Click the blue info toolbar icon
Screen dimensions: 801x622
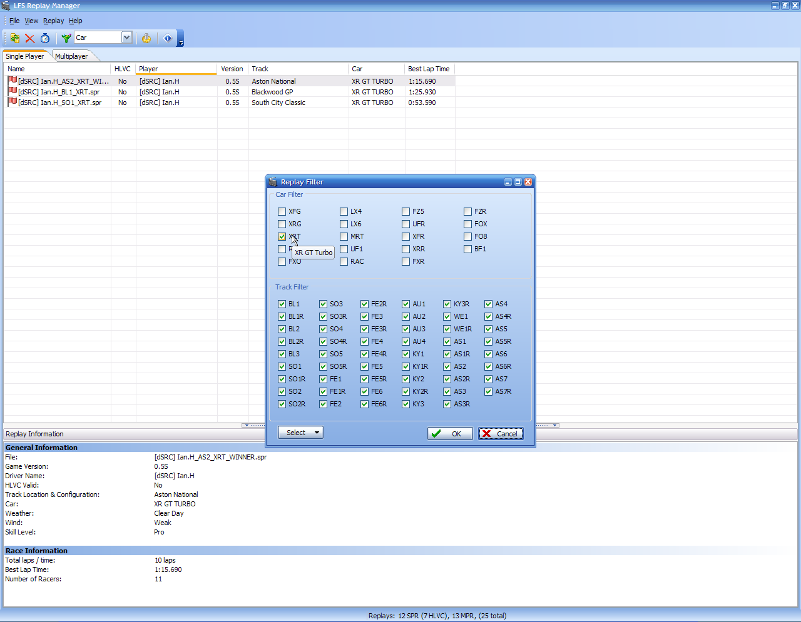(x=168, y=38)
